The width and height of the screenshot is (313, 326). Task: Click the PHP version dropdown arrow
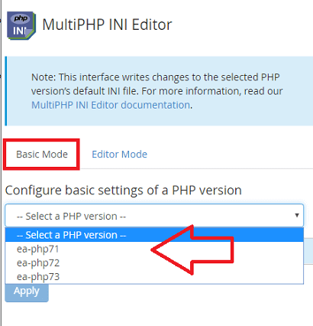297,216
